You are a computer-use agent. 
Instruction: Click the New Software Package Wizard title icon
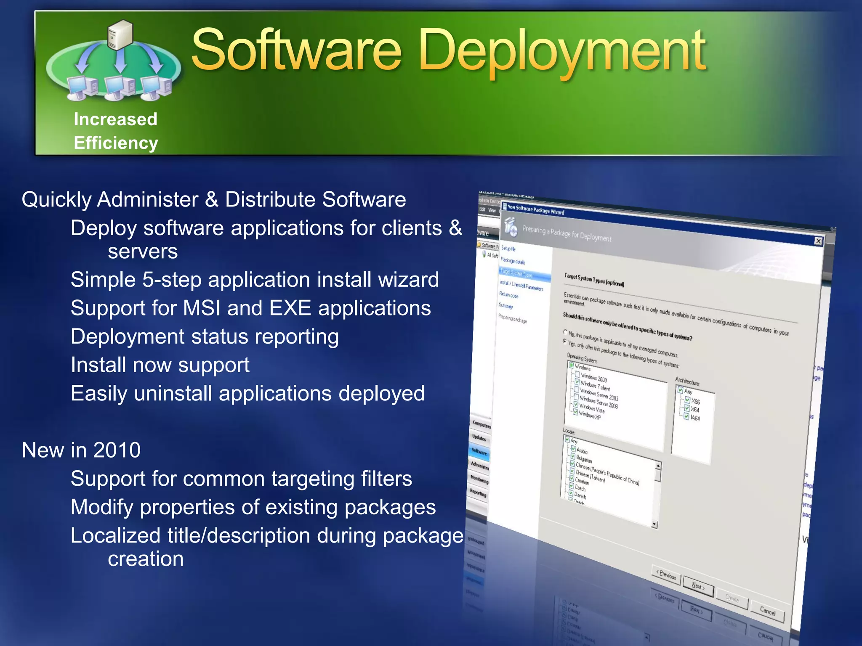[x=505, y=207]
